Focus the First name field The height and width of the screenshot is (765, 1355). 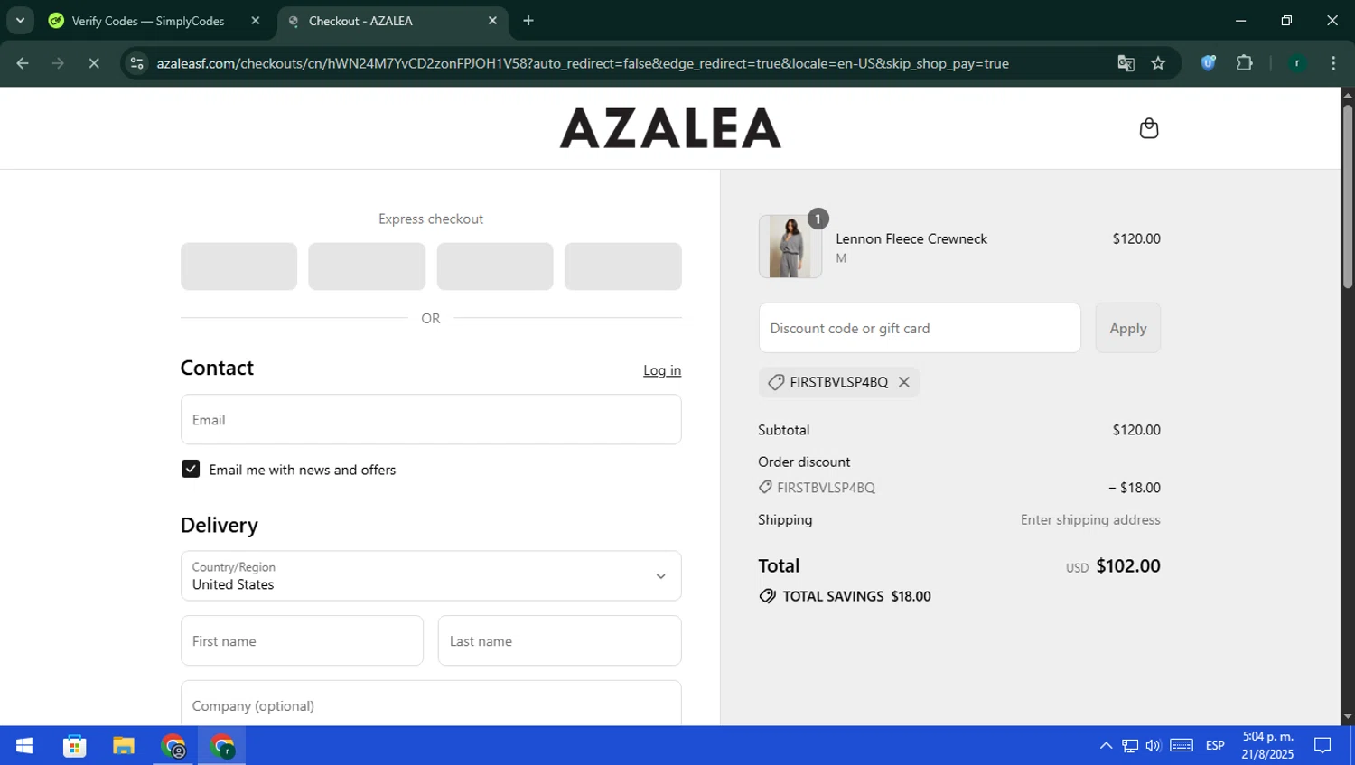[x=302, y=640]
